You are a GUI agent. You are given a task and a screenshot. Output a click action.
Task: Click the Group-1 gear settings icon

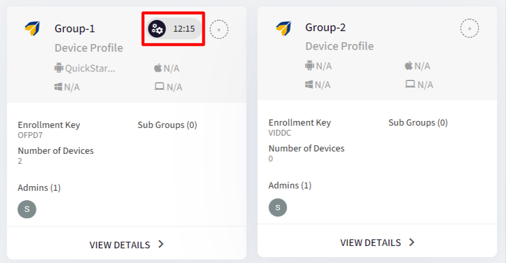[157, 28]
